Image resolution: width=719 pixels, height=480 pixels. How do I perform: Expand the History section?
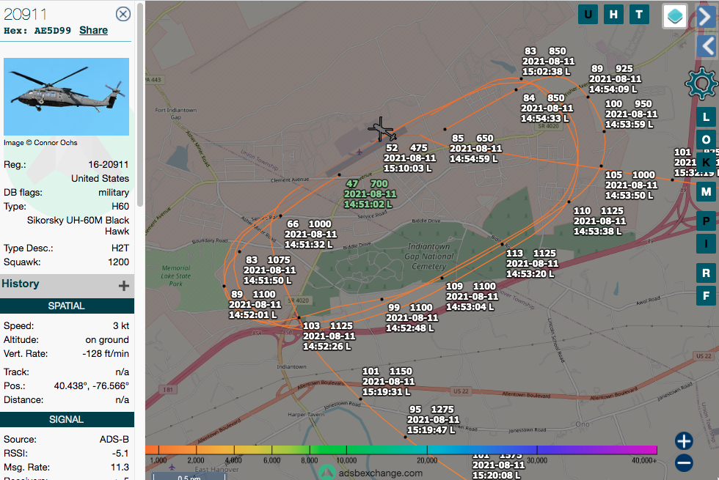(x=123, y=286)
